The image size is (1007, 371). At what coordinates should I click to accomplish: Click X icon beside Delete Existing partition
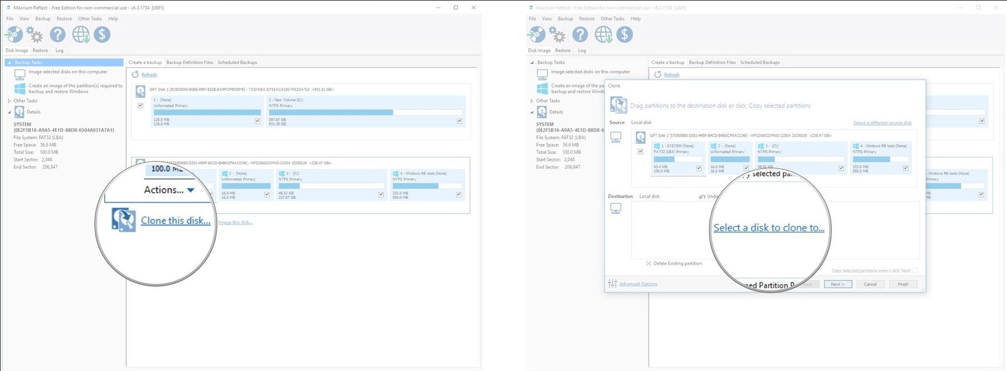pos(648,264)
